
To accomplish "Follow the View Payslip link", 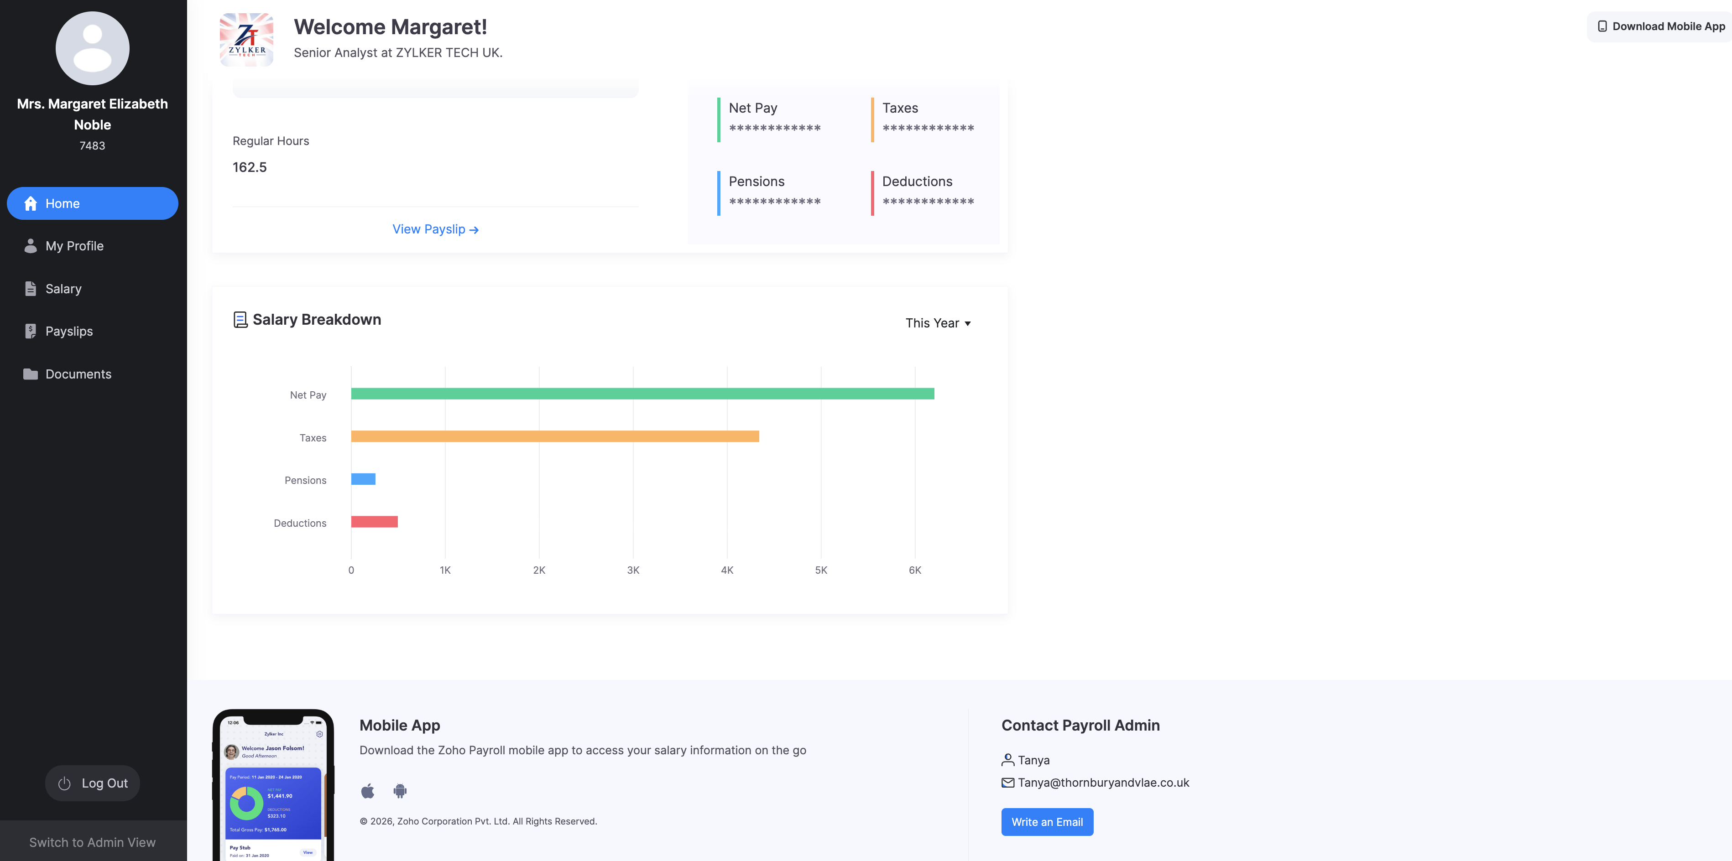I will coord(436,230).
